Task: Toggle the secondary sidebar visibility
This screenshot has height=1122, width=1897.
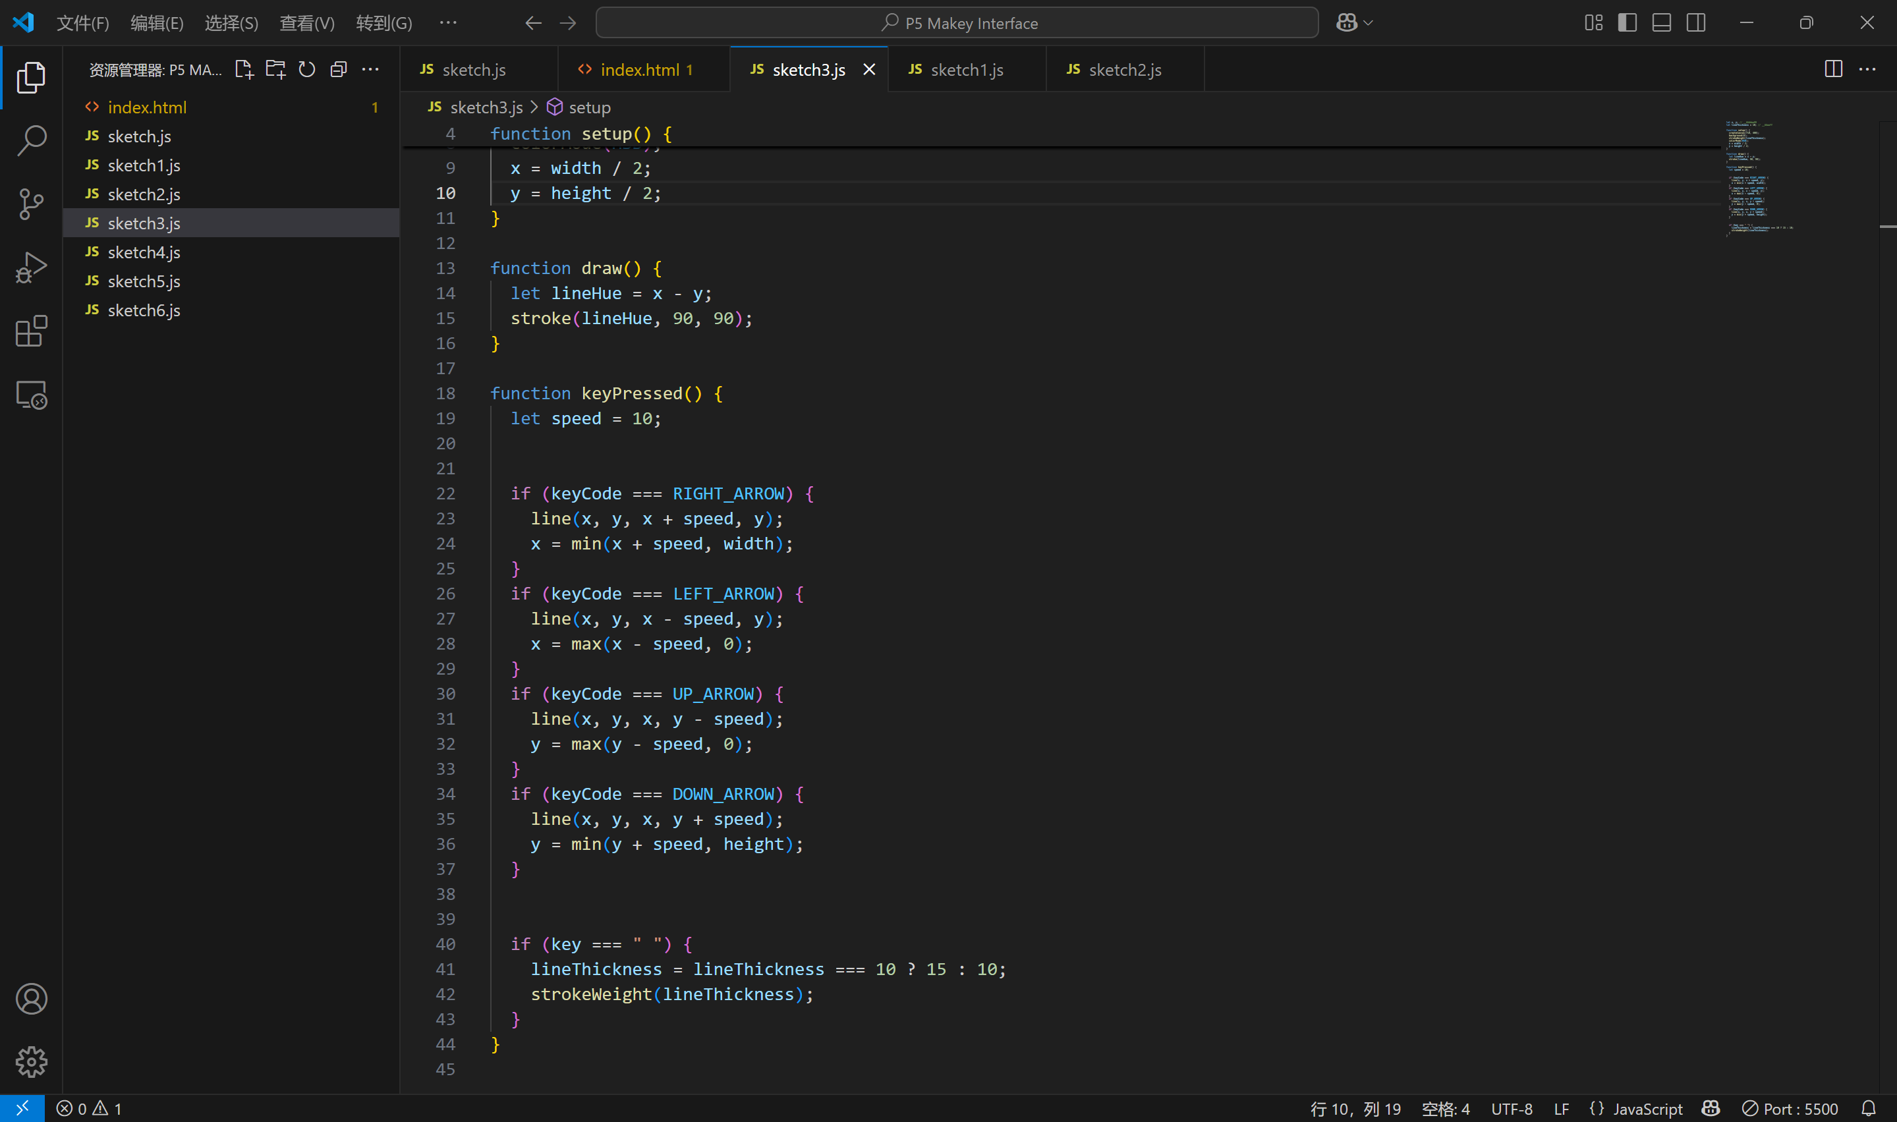Action: coord(1695,22)
